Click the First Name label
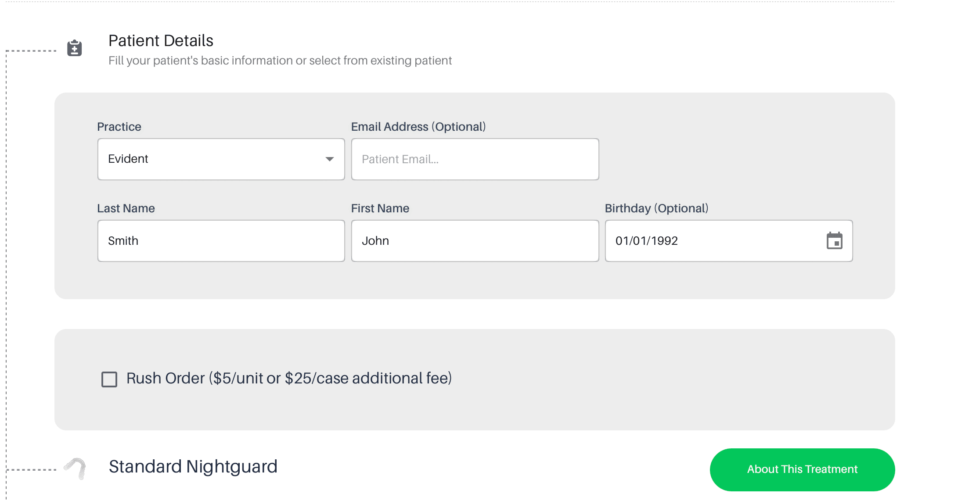Image resolution: width=958 pixels, height=501 pixels. [x=380, y=208]
